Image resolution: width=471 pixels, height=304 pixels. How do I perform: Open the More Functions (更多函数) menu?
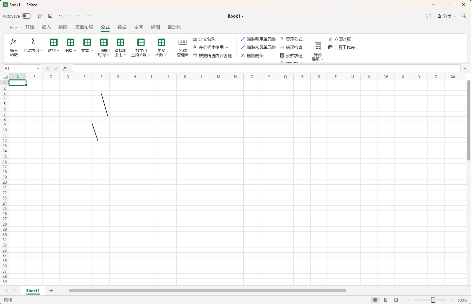point(161,47)
